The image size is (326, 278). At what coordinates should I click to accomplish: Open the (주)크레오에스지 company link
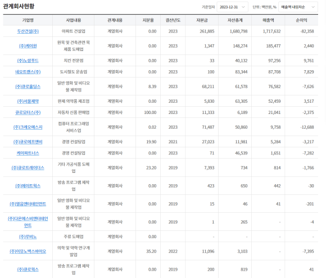(x=28, y=127)
